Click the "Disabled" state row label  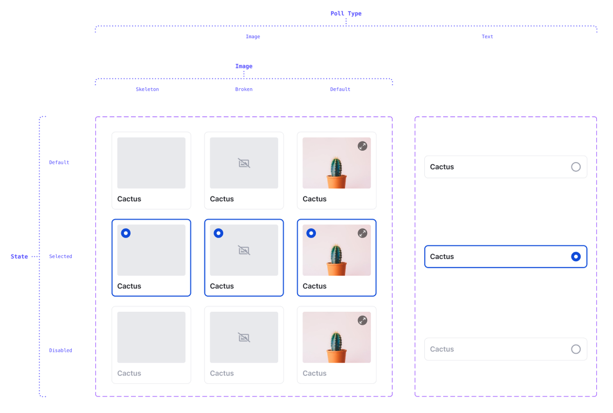60,351
